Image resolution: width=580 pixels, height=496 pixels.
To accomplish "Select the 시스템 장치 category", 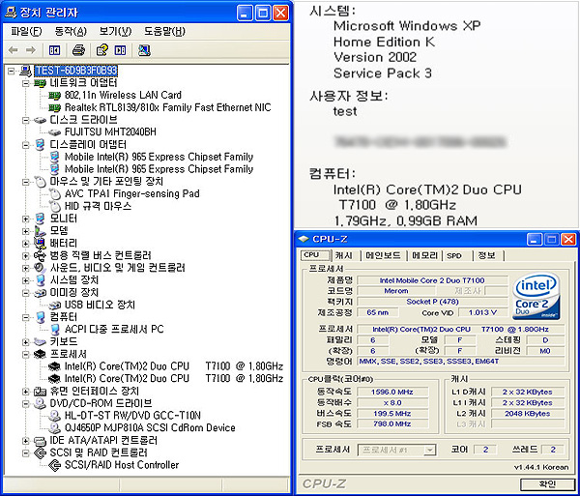I will [74, 280].
